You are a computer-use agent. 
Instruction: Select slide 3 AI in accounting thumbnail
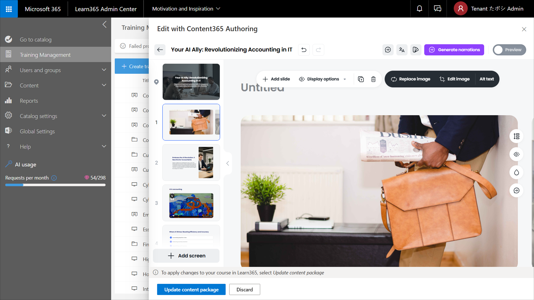click(x=191, y=203)
